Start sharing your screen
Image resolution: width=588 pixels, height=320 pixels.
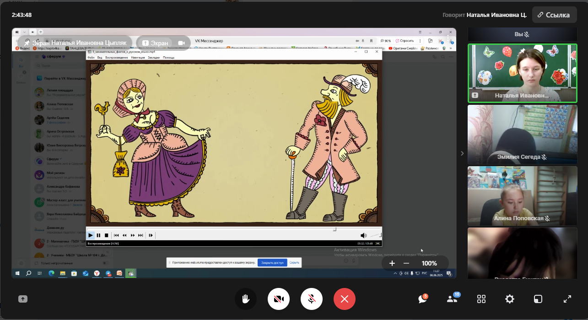pos(23,299)
